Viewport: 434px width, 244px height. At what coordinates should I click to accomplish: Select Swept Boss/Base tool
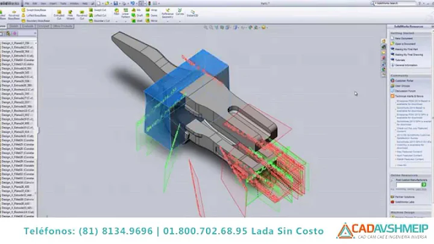click(34, 10)
